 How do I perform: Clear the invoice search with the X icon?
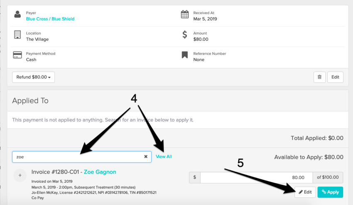click(x=146, y=157)
